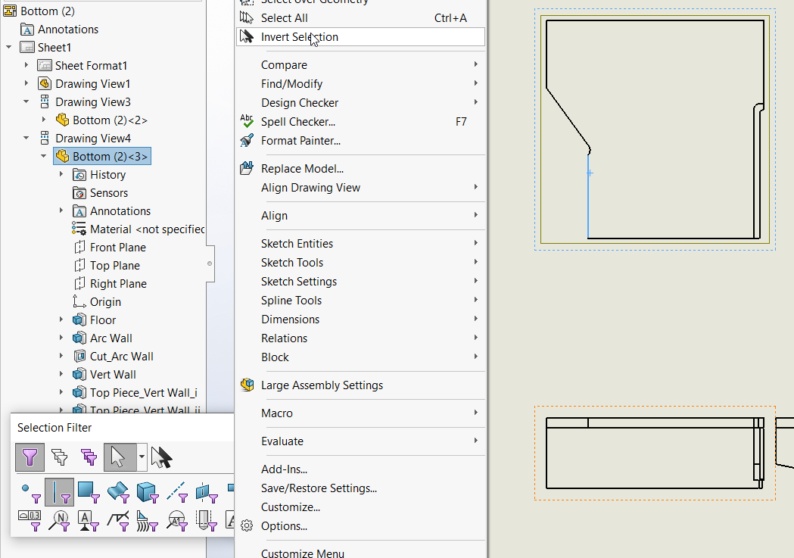Open Large Assembly Settings

coord(360,385)
